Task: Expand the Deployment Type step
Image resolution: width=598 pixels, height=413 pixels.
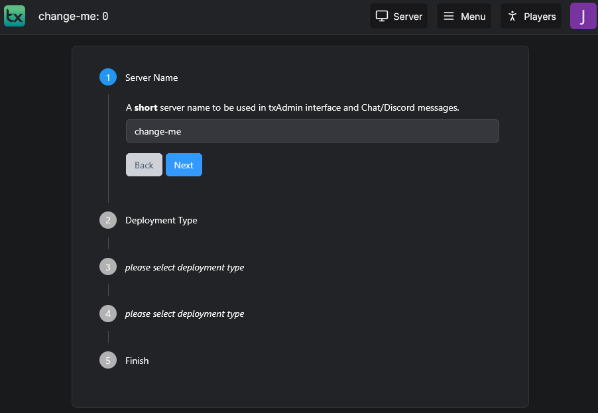Action: [x=161, y=220]
